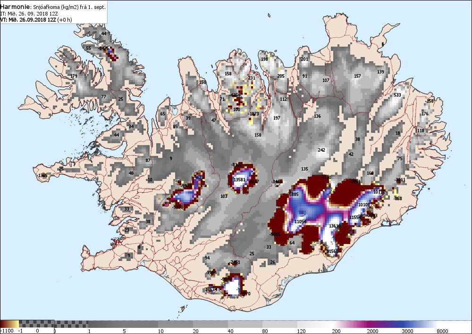472x334 pixels.
Task: Click the map value '11554' on the large glacier
Action: click(355, 218)
